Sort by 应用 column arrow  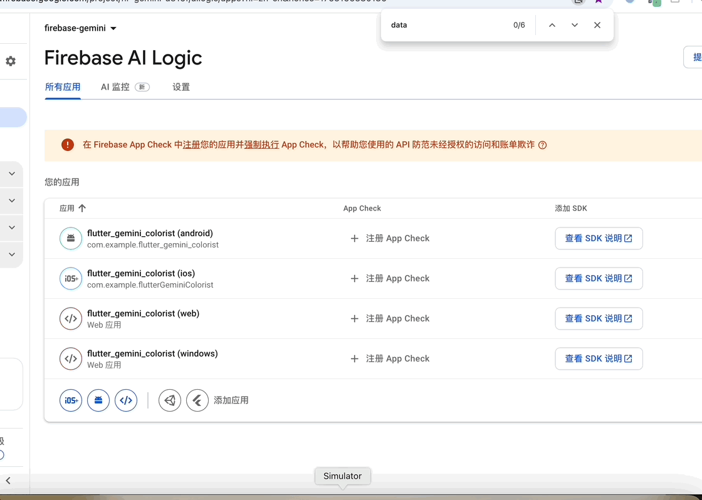click(x=82, y=208)
